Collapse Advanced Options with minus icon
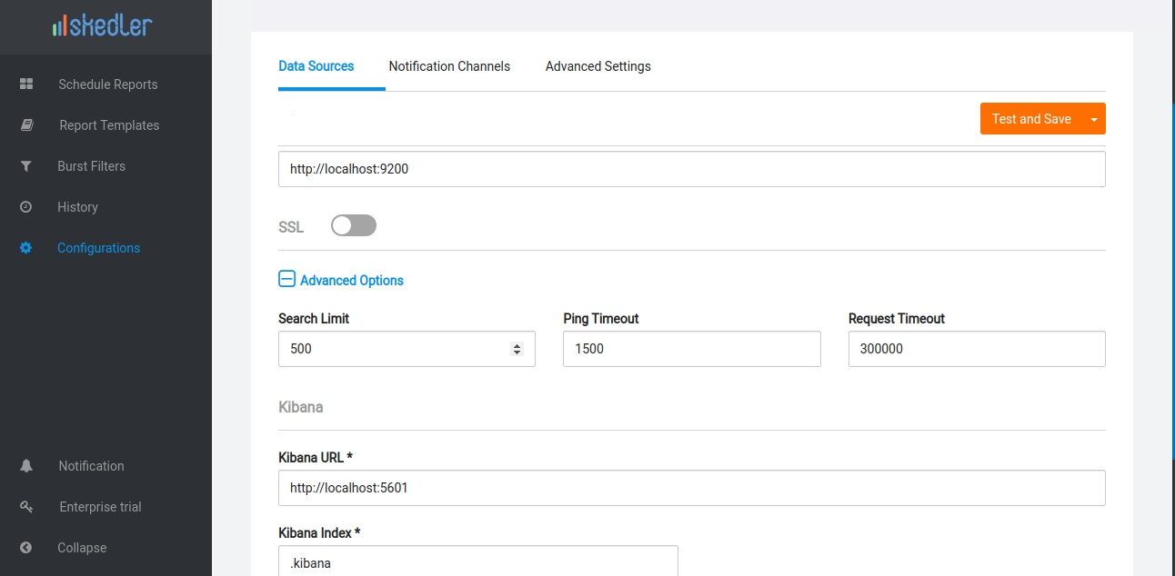The height and width of the screenshot is (576, 1175). click(286, 279)
